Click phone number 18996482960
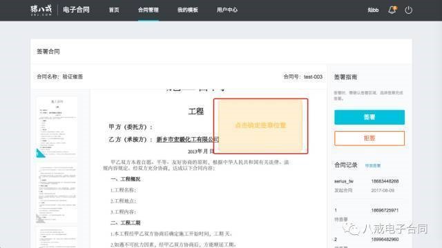Viewport: 442px width, 248px height. [385, 239]
